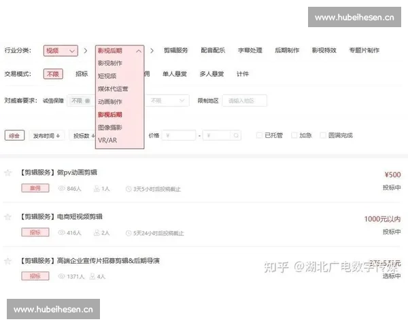This screenshot has height=326, width=408.
Task: Click the 1371人 views count
Action: click(75, 276)
